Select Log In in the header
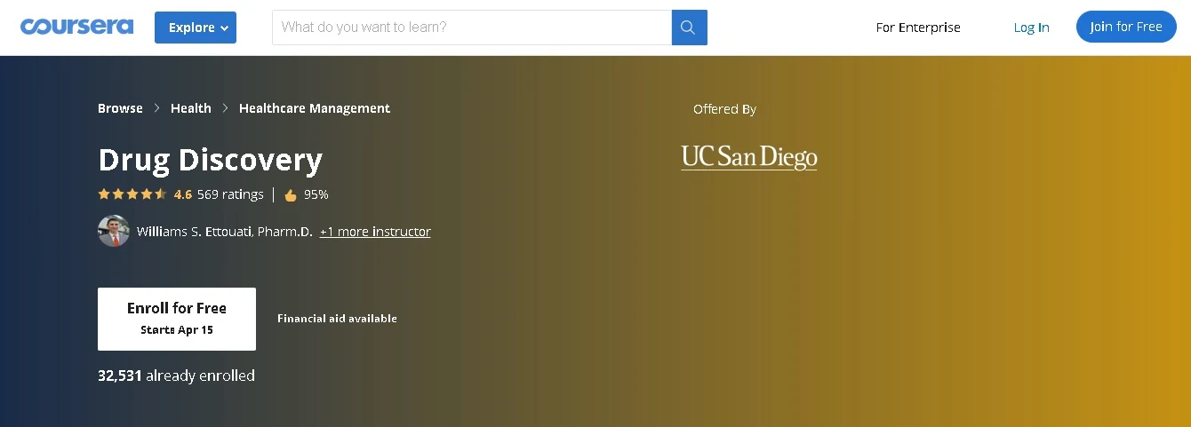 coord(1032,28)
